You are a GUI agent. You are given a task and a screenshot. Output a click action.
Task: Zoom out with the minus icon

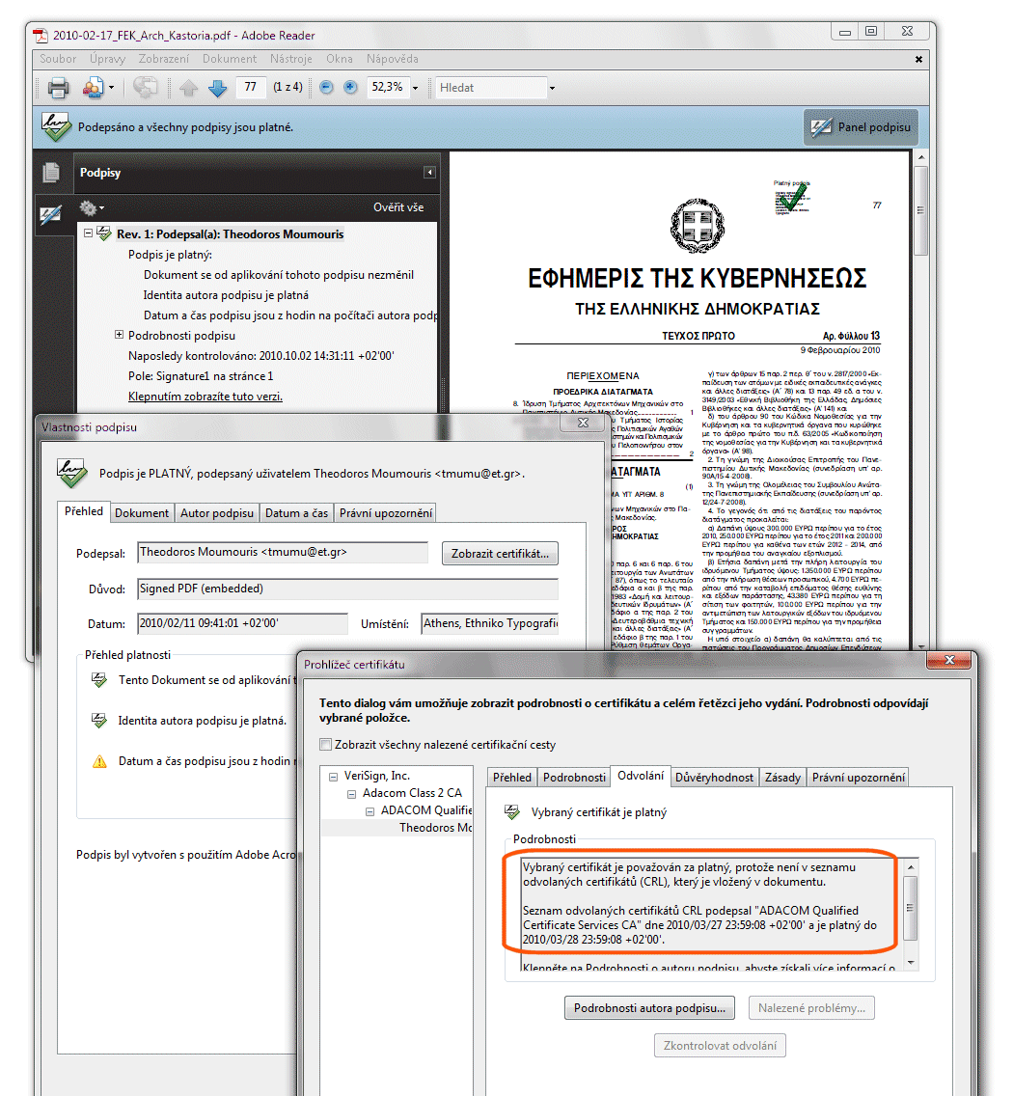[x=326, y=88]
